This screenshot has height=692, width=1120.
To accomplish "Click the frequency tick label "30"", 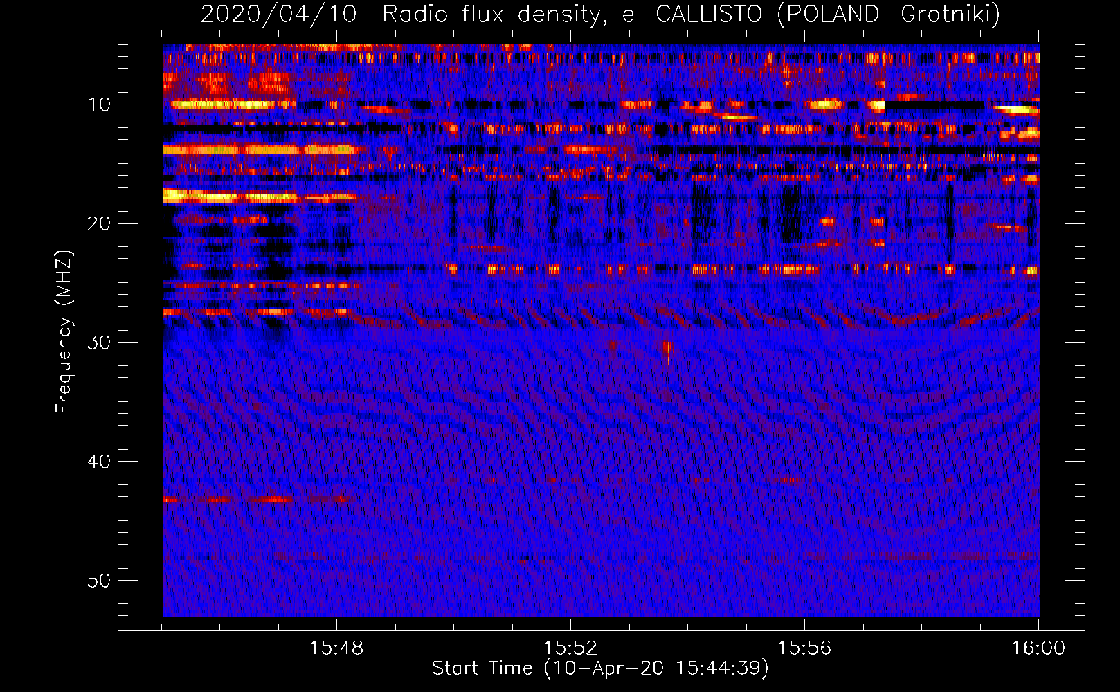I will coord(99,343).
